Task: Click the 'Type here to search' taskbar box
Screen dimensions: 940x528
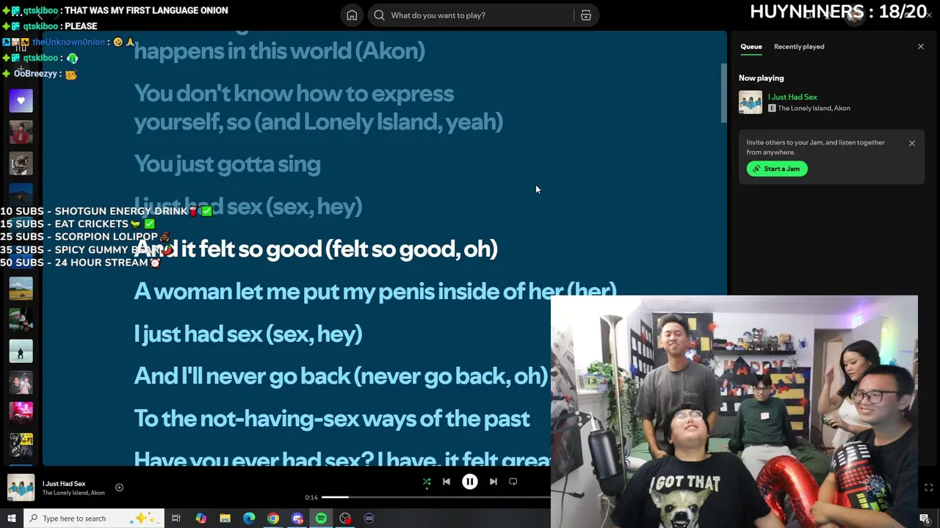Action: tap(93, 518)
